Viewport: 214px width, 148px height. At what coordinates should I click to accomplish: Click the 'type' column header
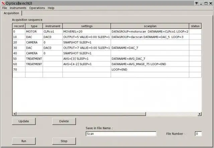pyautogui.click(x=34, y=26)
